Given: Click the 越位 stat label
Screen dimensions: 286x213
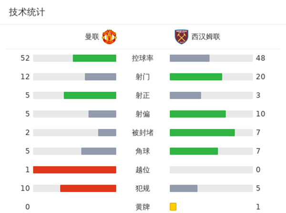Looking at the screenshot, I should tap(143, 170).
